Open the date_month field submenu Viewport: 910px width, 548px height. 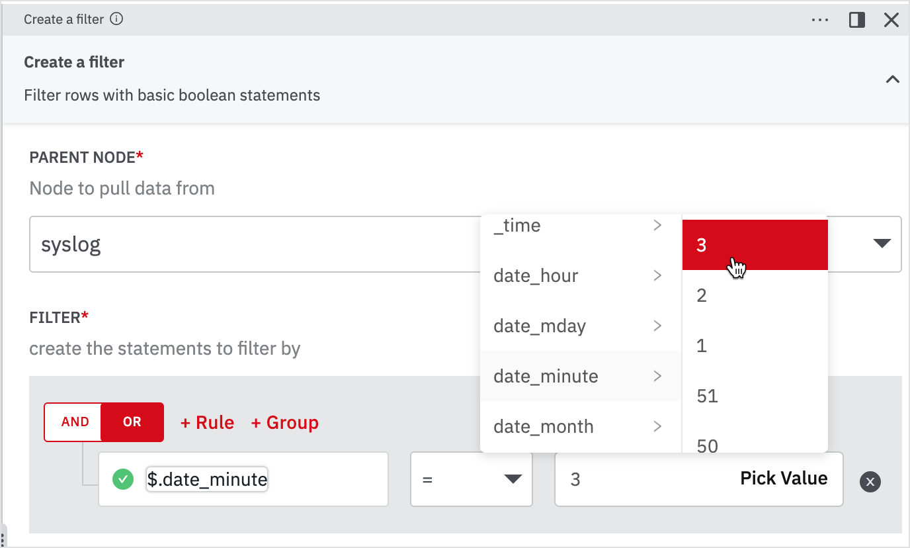coord(579,426)
